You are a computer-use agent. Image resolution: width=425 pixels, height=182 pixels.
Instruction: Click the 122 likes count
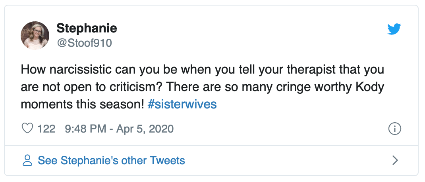pos(46,129)
